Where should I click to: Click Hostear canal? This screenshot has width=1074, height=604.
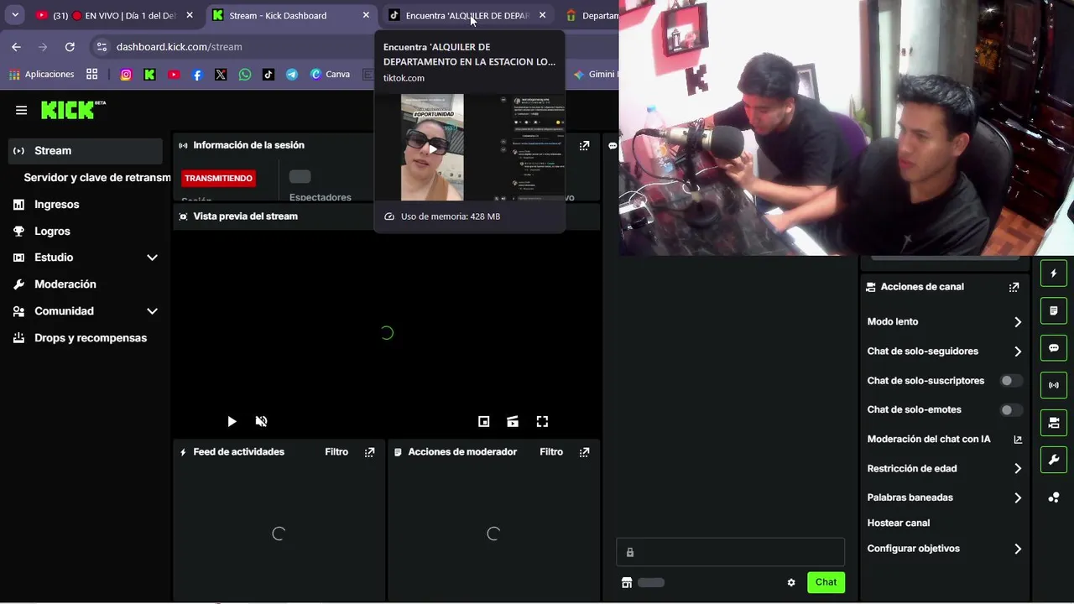click(x=898, y=523)
